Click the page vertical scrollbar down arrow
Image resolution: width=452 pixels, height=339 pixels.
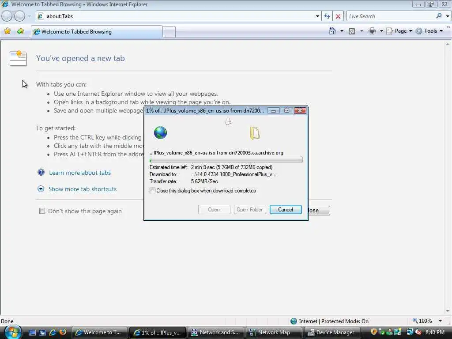(448, 311)
